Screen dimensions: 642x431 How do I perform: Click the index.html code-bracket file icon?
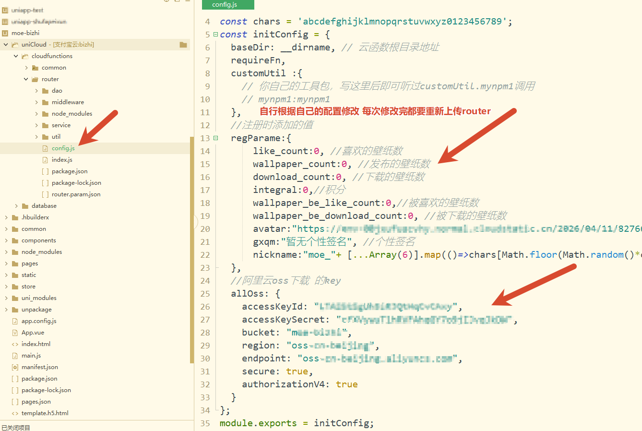pos(15,344)
